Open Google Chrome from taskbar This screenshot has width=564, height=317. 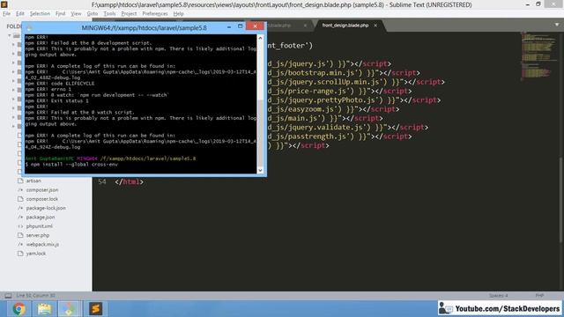pos(19,309)
